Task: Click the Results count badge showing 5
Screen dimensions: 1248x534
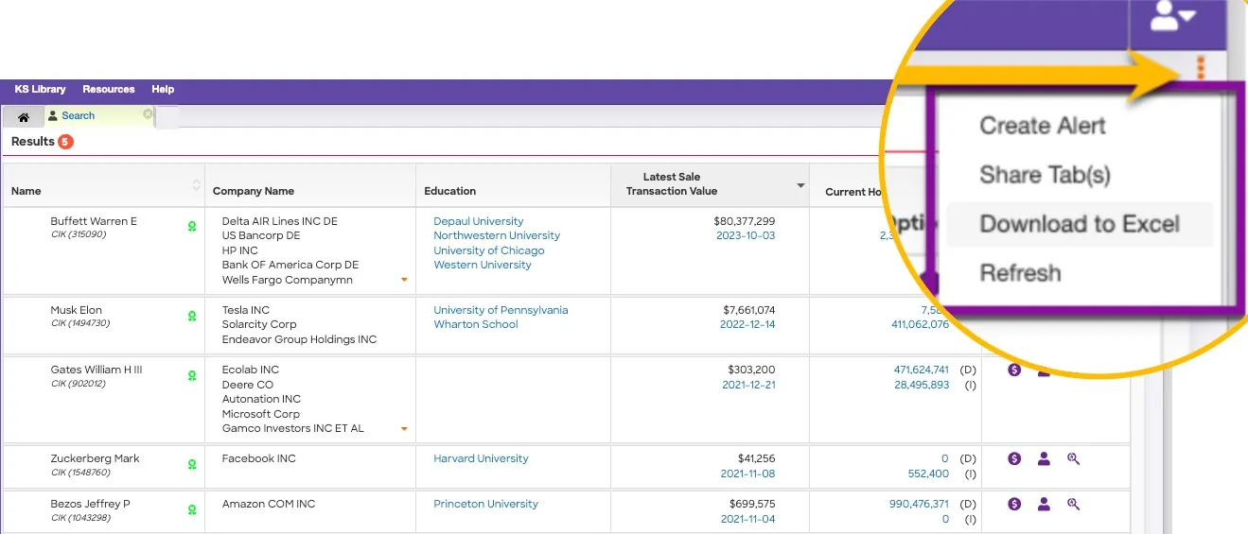Action: point(65,142)
